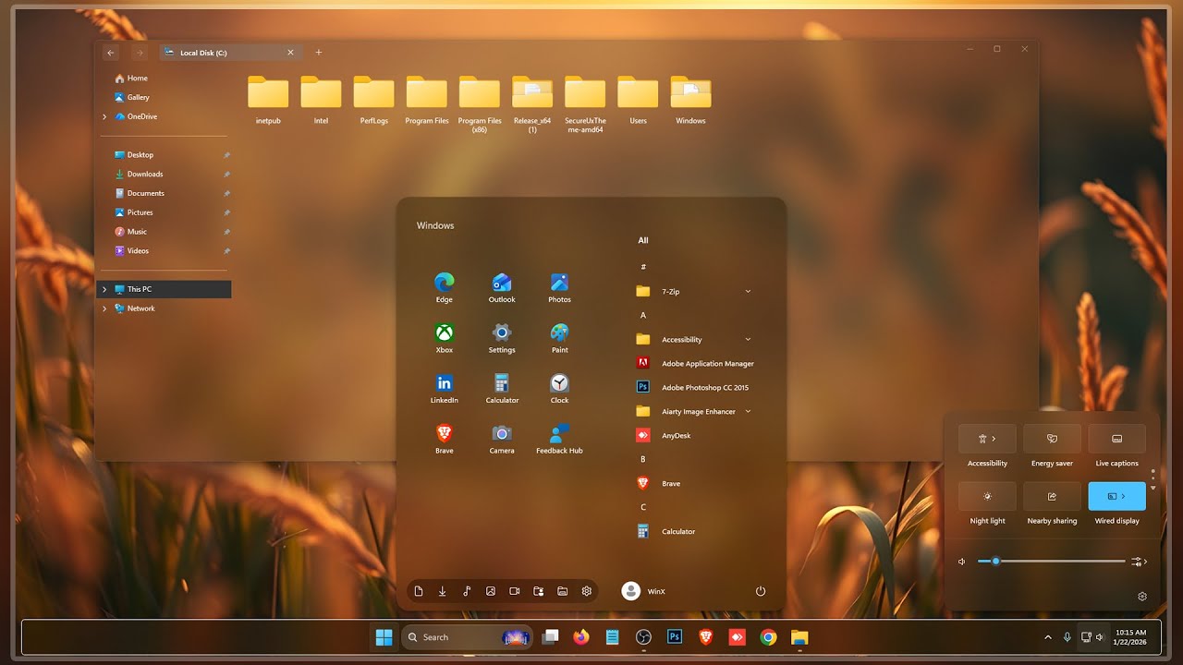The width and height of the screenshot is (1183, 665).
Task: Click the taskbar clock showing 10:15 AM
Action: click(x=1131, y=637)
